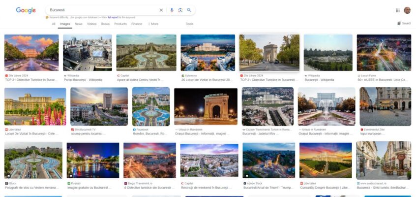Click the Pixabay source favicon
416x197 pixels.
[x=69, y=183]
